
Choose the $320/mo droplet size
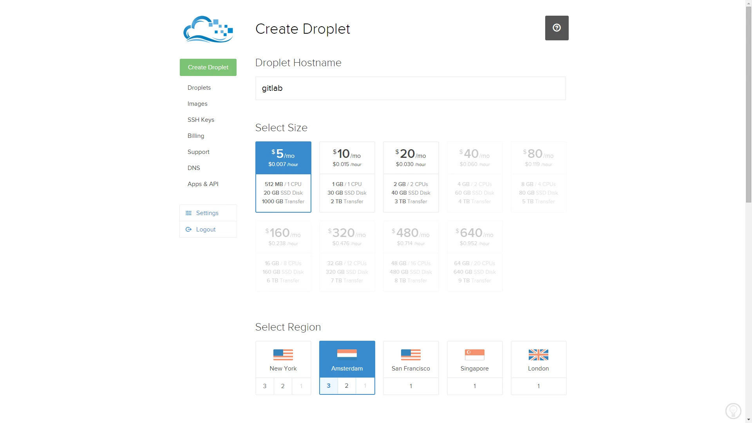(x=347, y=256)
